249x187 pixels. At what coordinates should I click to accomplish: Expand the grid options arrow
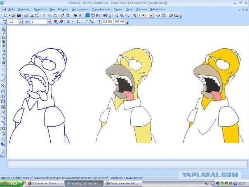pyautogui.click(x=73, y=21)
